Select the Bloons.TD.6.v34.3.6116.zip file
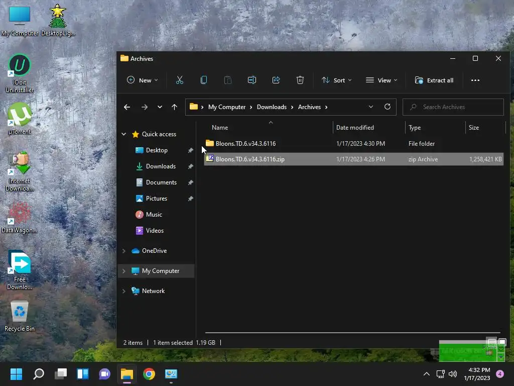The width and height of the screenshot is (514, 386). (353, 159)
